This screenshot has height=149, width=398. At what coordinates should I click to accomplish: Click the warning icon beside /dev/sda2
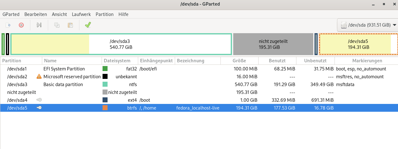tap(39, 76)
